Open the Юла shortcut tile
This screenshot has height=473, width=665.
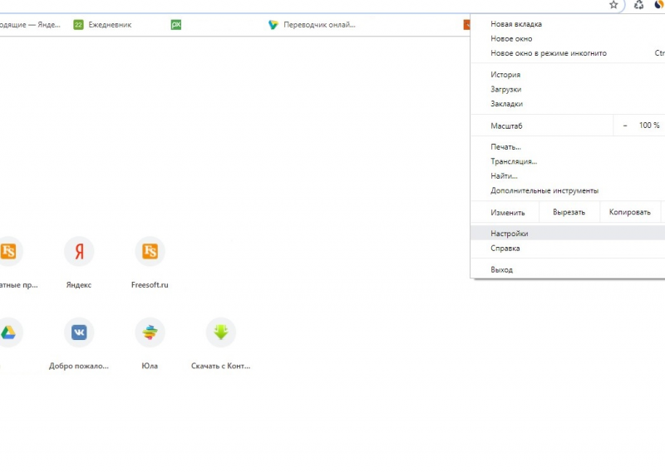150,343
